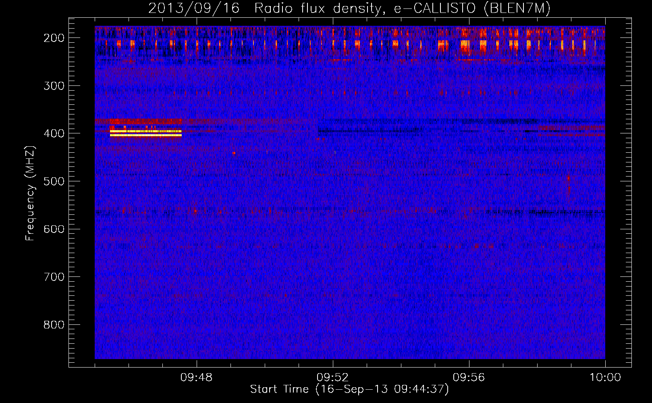
Task: Click the 09:48 time tick label
Action: click(197, 378)
